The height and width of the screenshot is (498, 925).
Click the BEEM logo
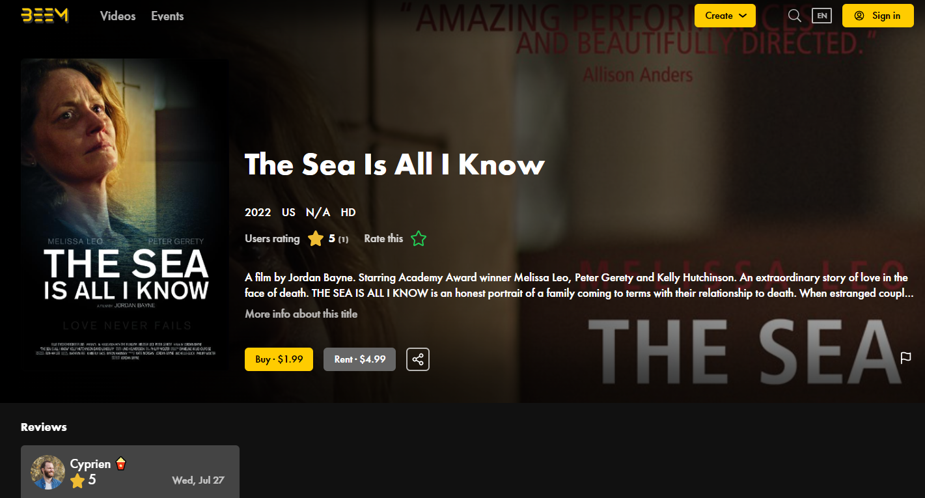(x=45, y=16)
